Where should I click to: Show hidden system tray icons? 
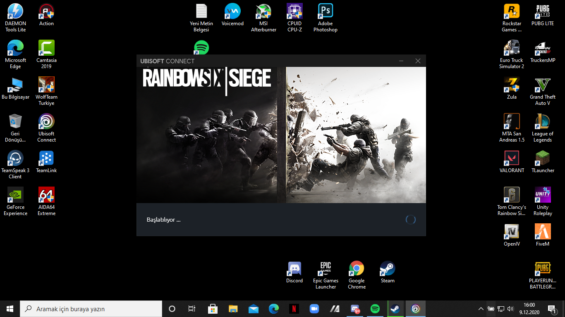[481, 309]
